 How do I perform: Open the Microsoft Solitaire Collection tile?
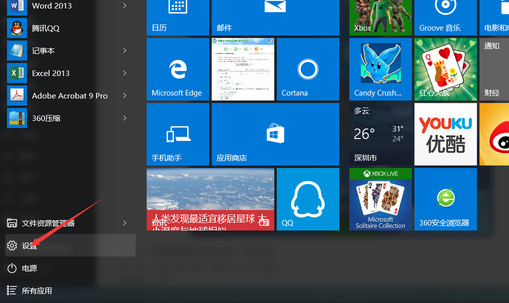[380, 199]
